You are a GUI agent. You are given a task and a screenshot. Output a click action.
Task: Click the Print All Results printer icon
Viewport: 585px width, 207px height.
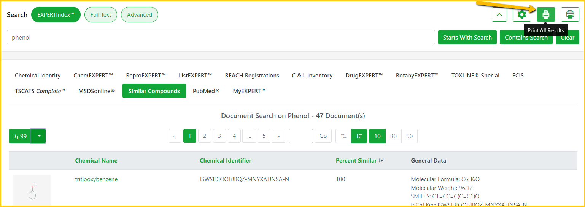pyautogui.click(x=546, y=15)
